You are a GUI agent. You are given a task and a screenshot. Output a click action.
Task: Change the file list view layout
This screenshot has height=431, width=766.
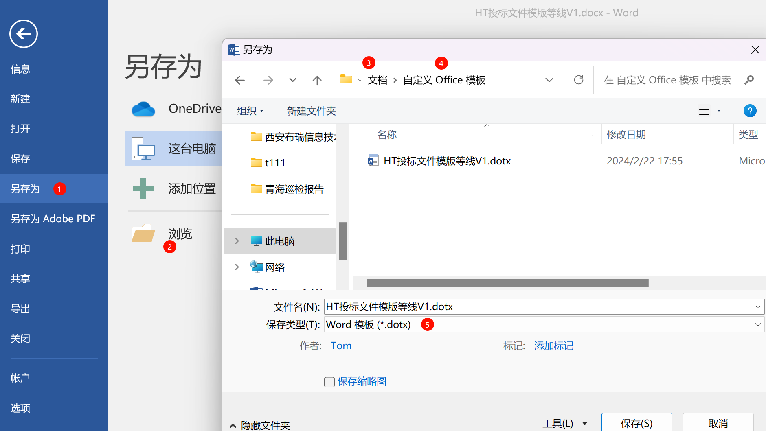704,111
